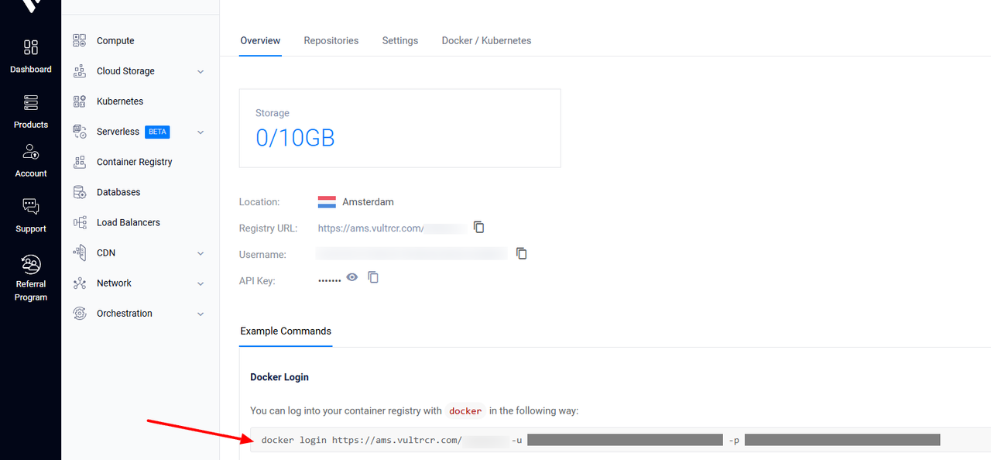Expand the Serverless submenu chevron

point(201,132)
